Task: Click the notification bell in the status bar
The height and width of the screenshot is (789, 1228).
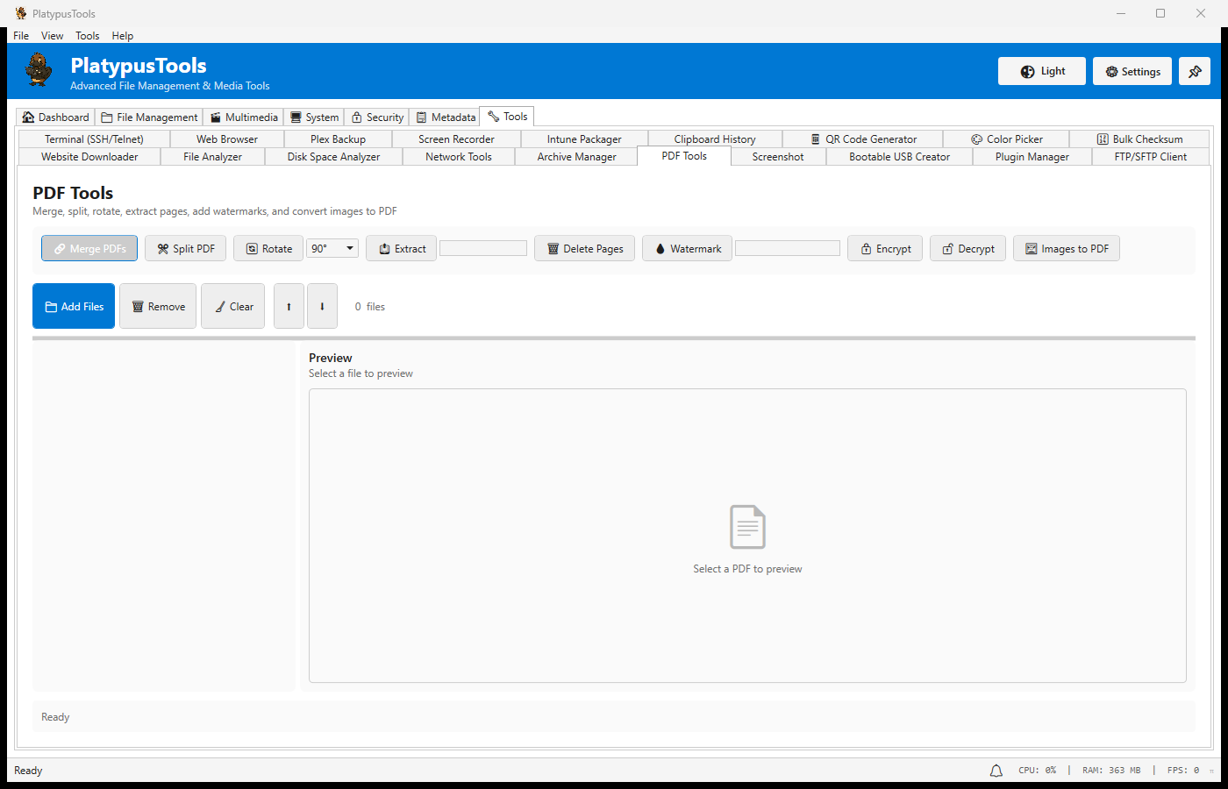Action: (x=996, y=770)
